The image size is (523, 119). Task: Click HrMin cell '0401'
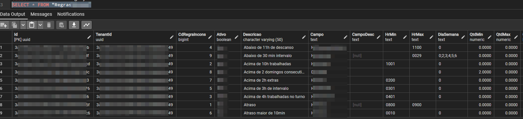[x=396, y=97]
